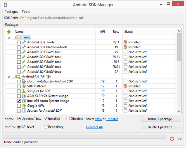This screenshot has height=148, width=187.
Task: Click the Android SDK Tools wrench icon
Action: click(x=24, y=42)
